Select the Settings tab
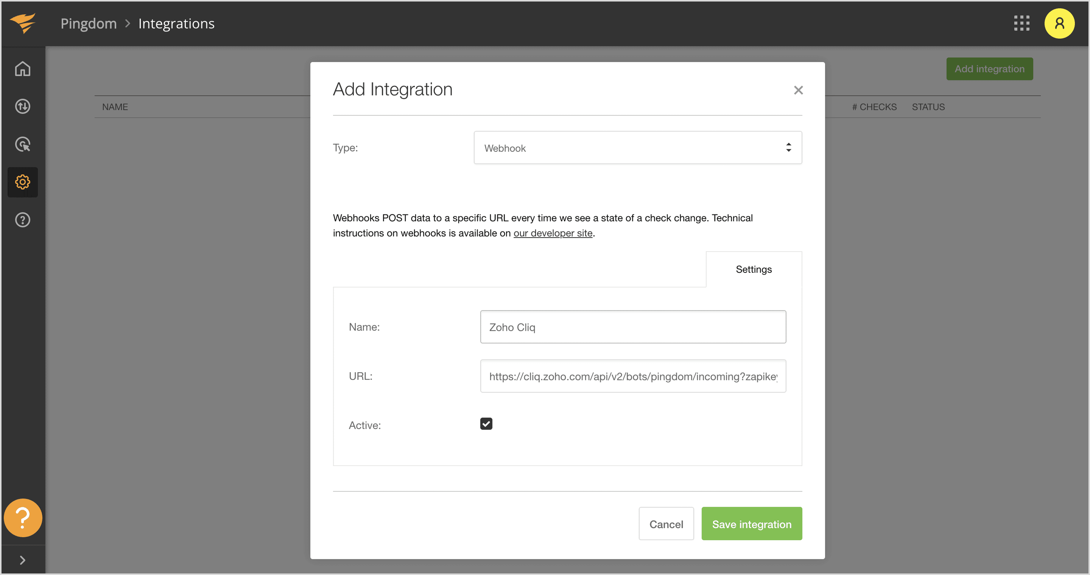Screen dimensions: 1090x575 pos(754,269)
